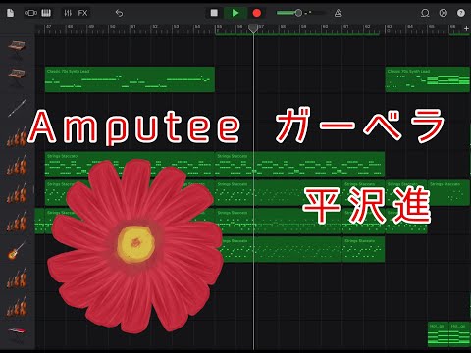Image resolution: width=471 pixels, height=353 pixels.
Task: Select the right Classic 70s Synth Lead region
Action: [428, 79]
